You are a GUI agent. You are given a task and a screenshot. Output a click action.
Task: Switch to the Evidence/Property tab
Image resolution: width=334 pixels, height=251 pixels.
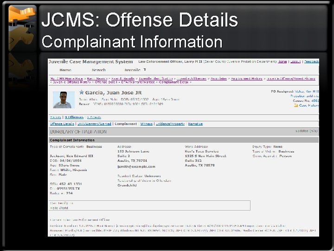click(170, 124)
